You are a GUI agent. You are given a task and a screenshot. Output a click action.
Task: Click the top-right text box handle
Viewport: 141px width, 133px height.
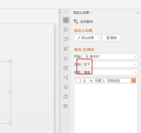pos(11,62)
